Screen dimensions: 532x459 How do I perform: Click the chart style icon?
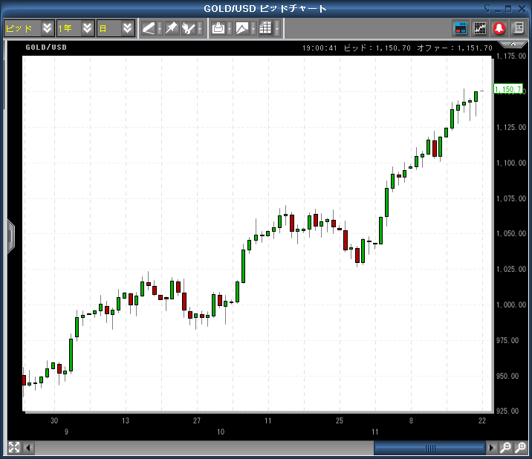point(242,28)
